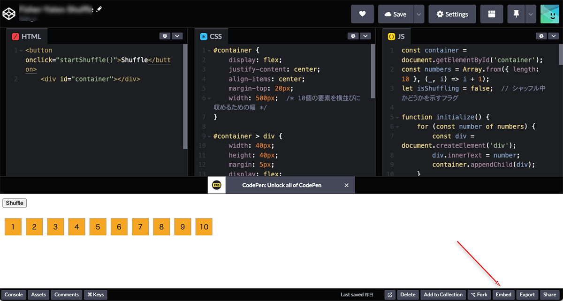The height and width of the screenshot is (301, 563).
Task: Open the HTML panel settings gear
Action: click(165, 36)
